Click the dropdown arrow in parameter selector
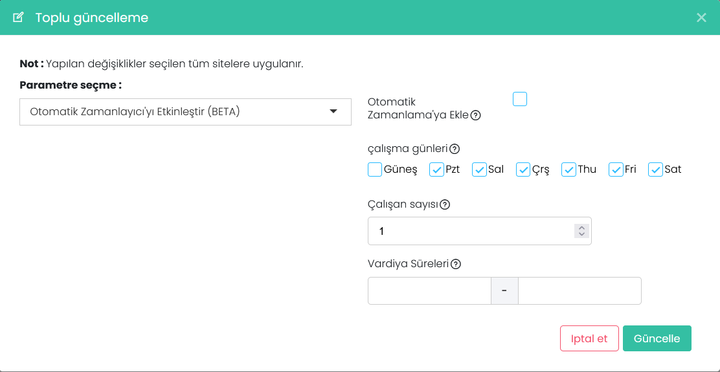720x372 pixels. pyautogui.click(x=334, y=111)
